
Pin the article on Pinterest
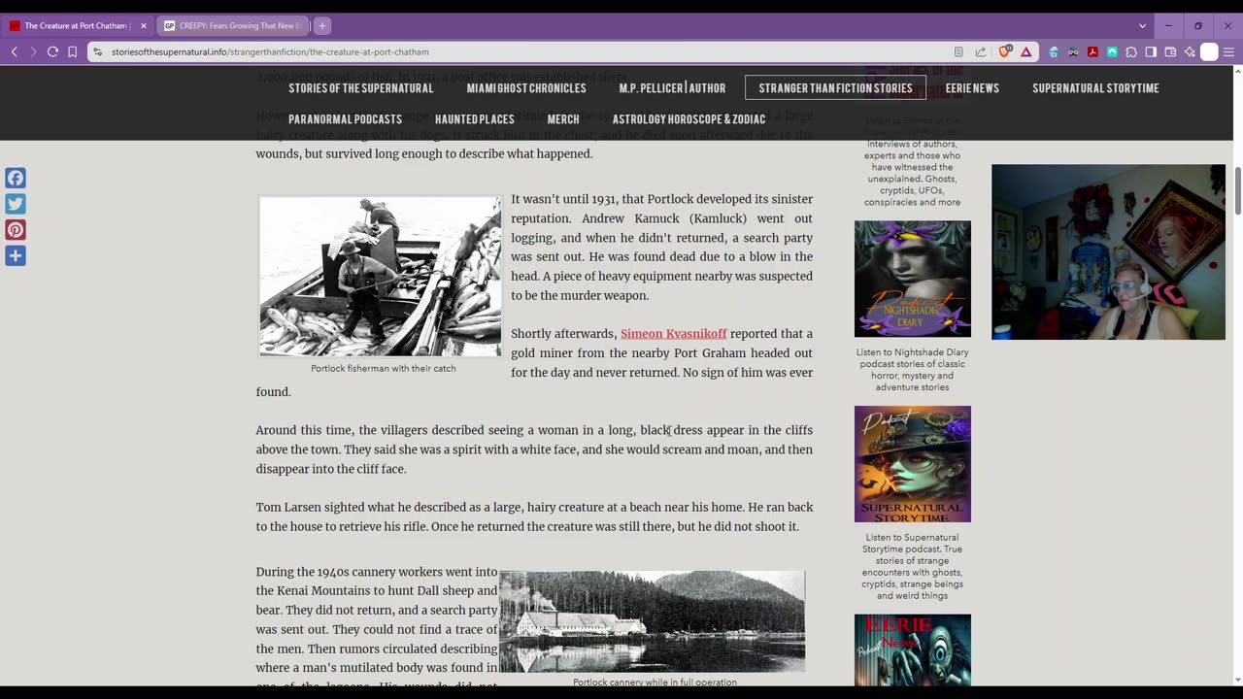pyautogui.click(x=16, y=230)
